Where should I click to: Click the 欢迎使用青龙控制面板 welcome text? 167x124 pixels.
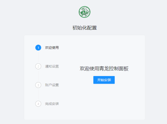104,69
